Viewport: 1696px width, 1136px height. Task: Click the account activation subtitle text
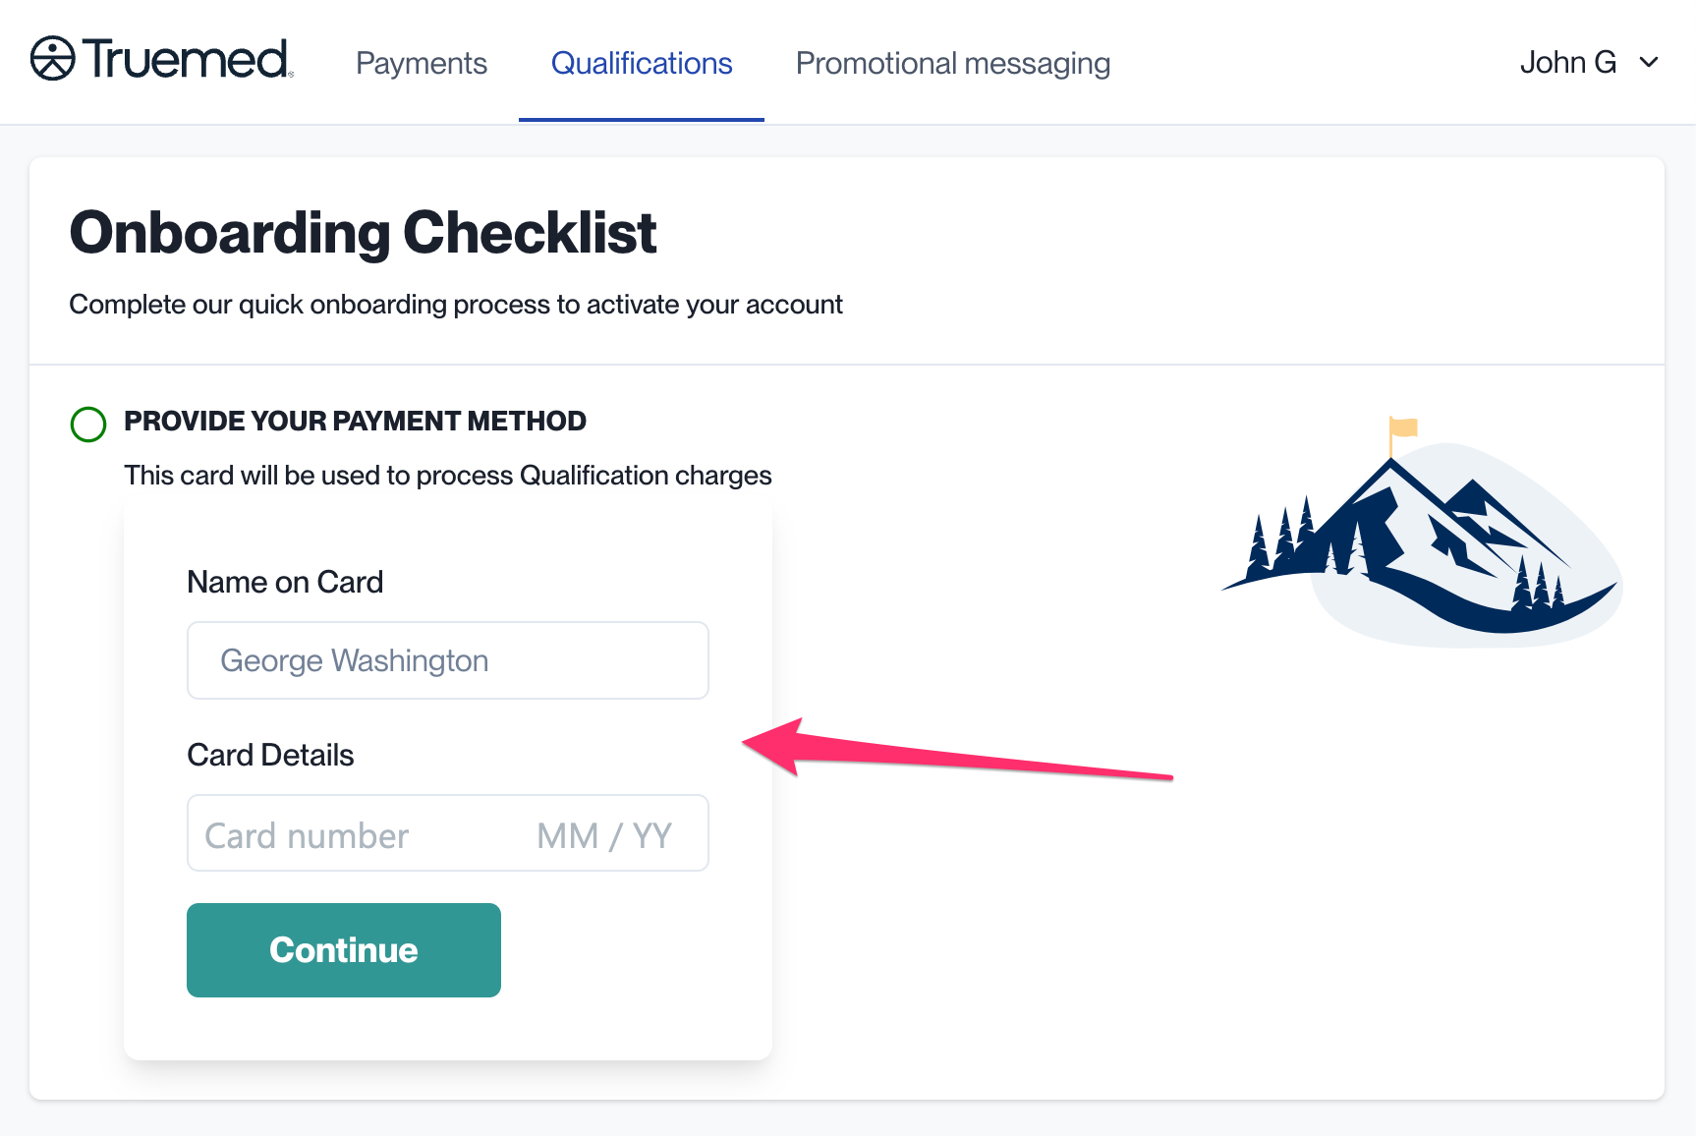pyautogui.click(x=455, y=304)
